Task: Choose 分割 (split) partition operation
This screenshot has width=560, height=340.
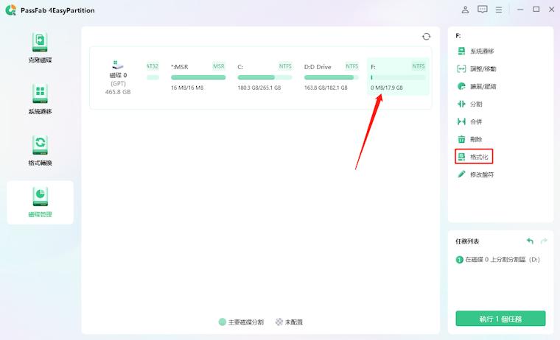Action: [469, 104]
